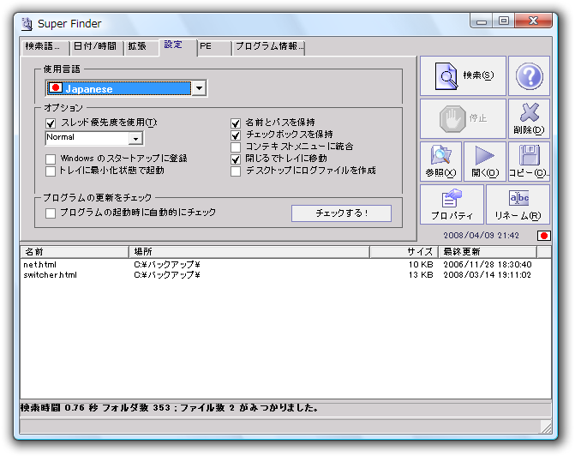Enable Windows のスタートアップに登録 checkbox
The image size is (575, 456).
(x=51, y=159)
